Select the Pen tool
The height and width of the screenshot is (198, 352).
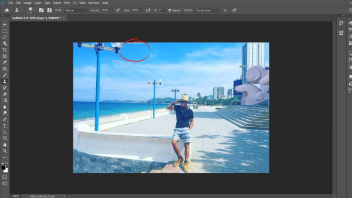tap(4, 119)
